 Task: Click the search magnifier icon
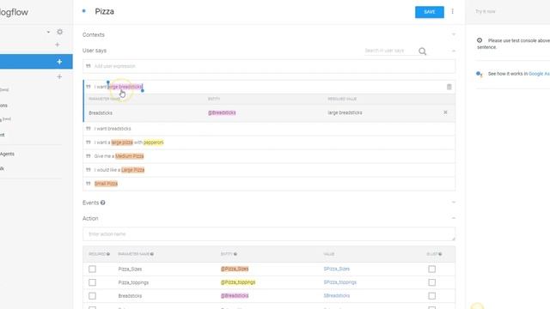click(422, 51)
